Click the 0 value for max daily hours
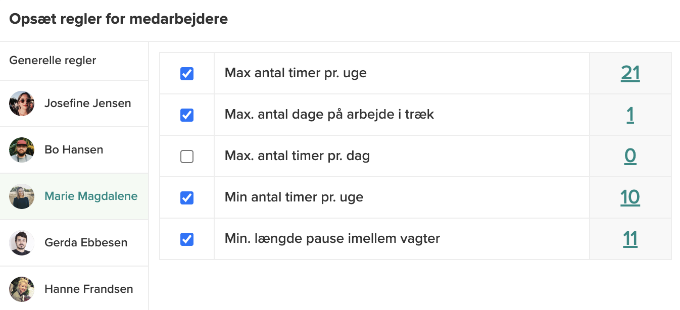The height and width of the screenshot is (310, 680). [630, 156]
